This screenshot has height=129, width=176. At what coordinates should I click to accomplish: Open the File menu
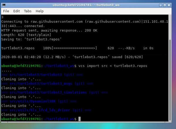coord(6,11)
